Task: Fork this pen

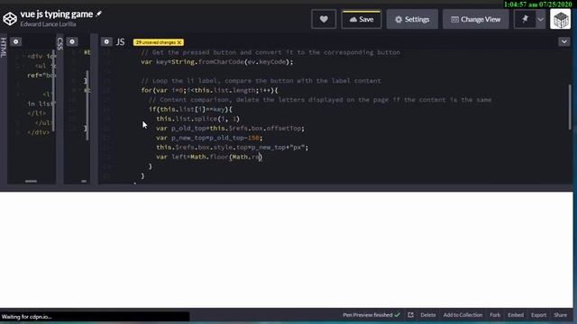Action: click(x=495, y=315)
